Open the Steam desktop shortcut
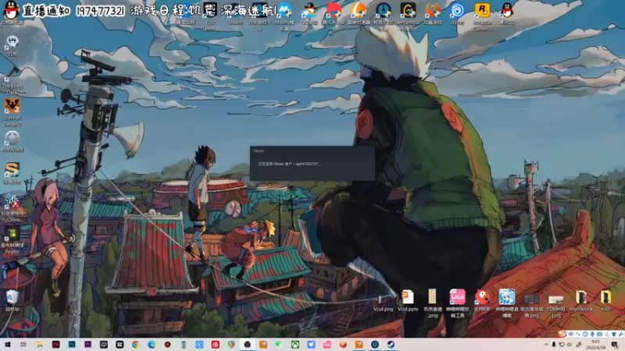Image resolution: width=625 pixels, height=351 pixels. coord(235,14)
